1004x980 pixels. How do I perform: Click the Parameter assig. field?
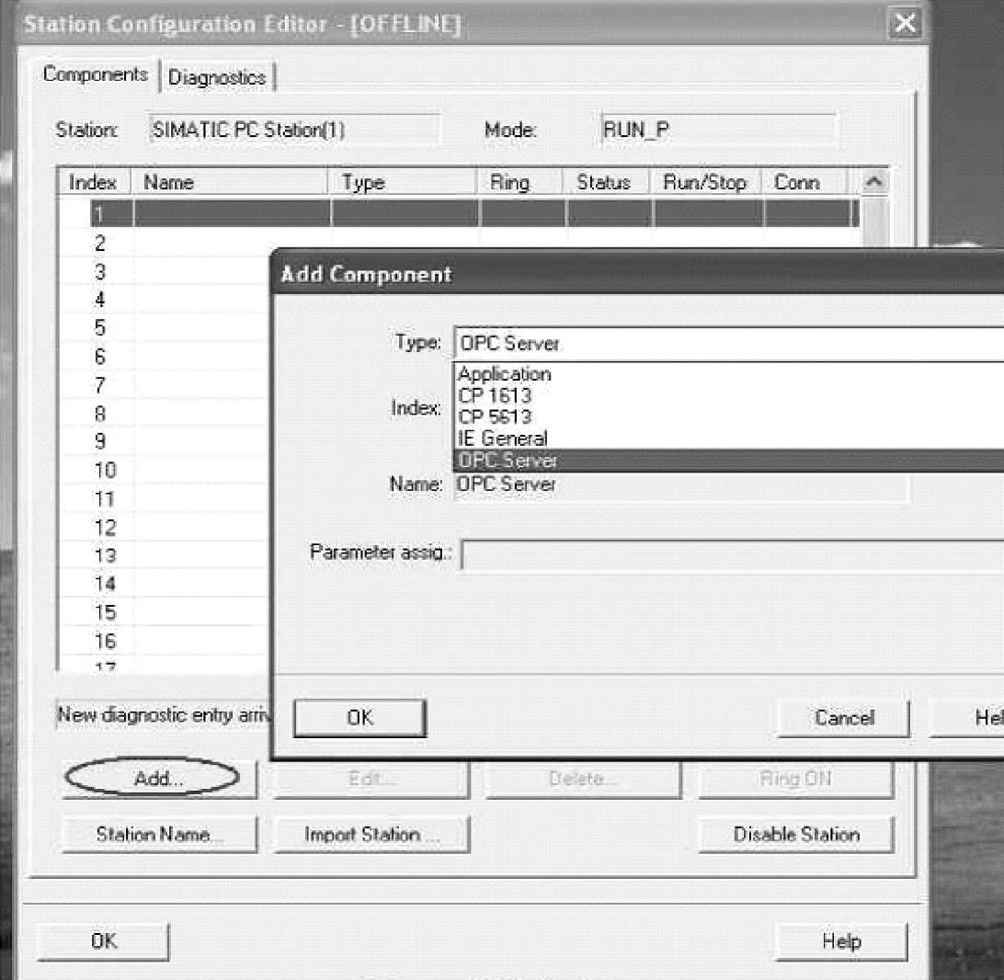click(x=732, y=554)
